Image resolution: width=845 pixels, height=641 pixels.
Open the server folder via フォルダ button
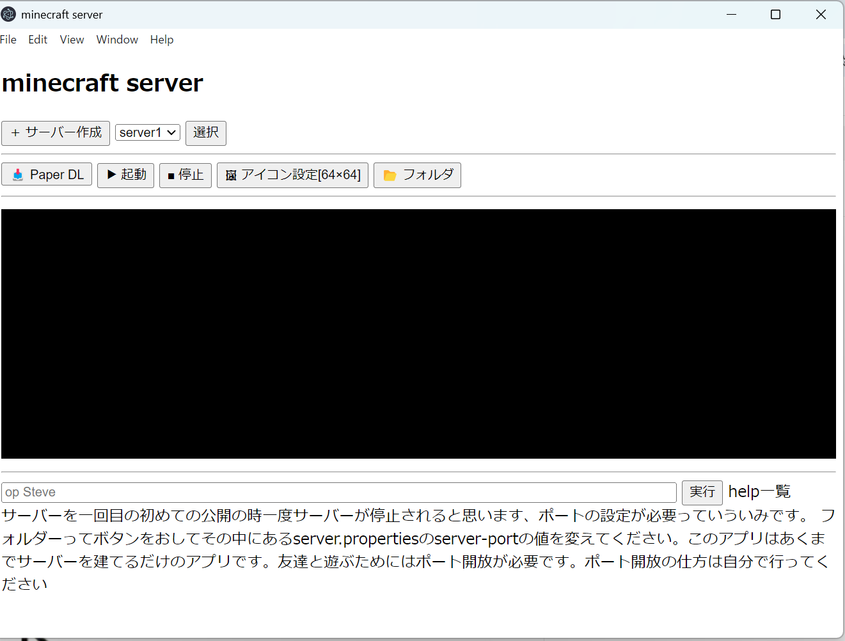click(417, 175)
